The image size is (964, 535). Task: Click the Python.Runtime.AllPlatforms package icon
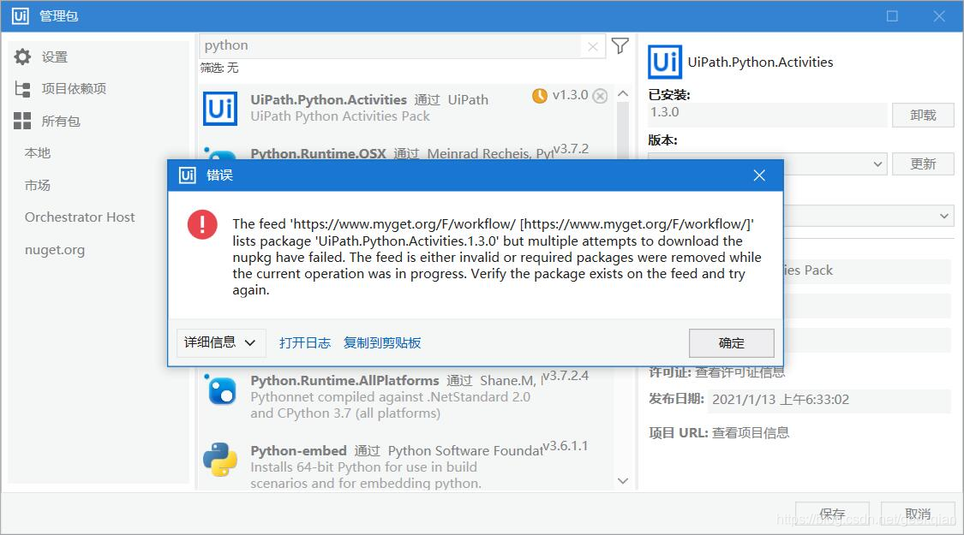click(x=221, y=389)
